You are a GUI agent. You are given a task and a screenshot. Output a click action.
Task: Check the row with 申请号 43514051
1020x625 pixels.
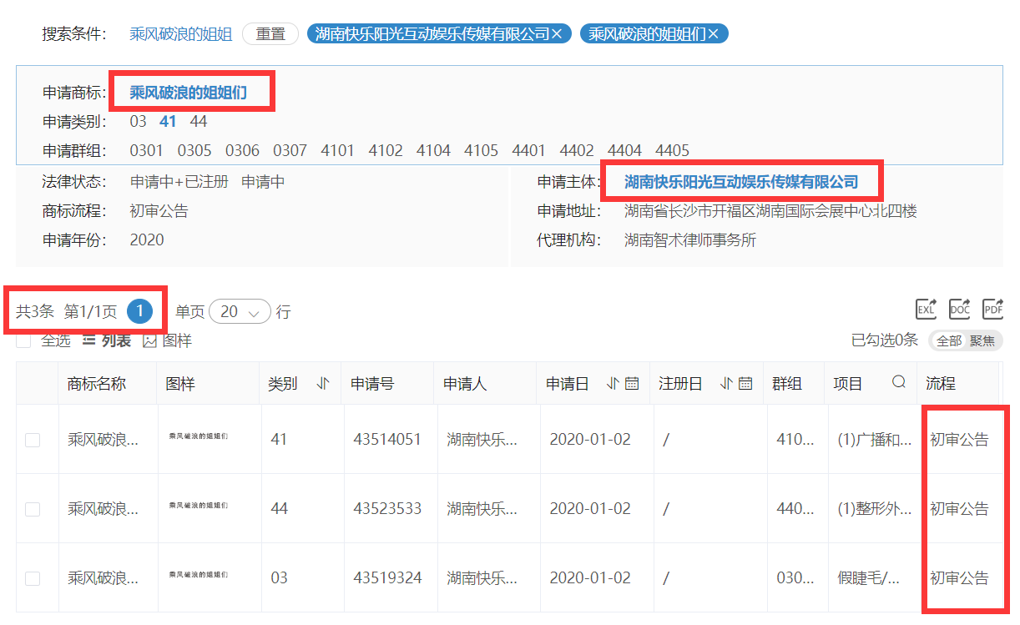[33, 440]
